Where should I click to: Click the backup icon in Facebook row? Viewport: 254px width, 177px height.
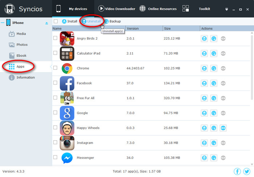214,83
